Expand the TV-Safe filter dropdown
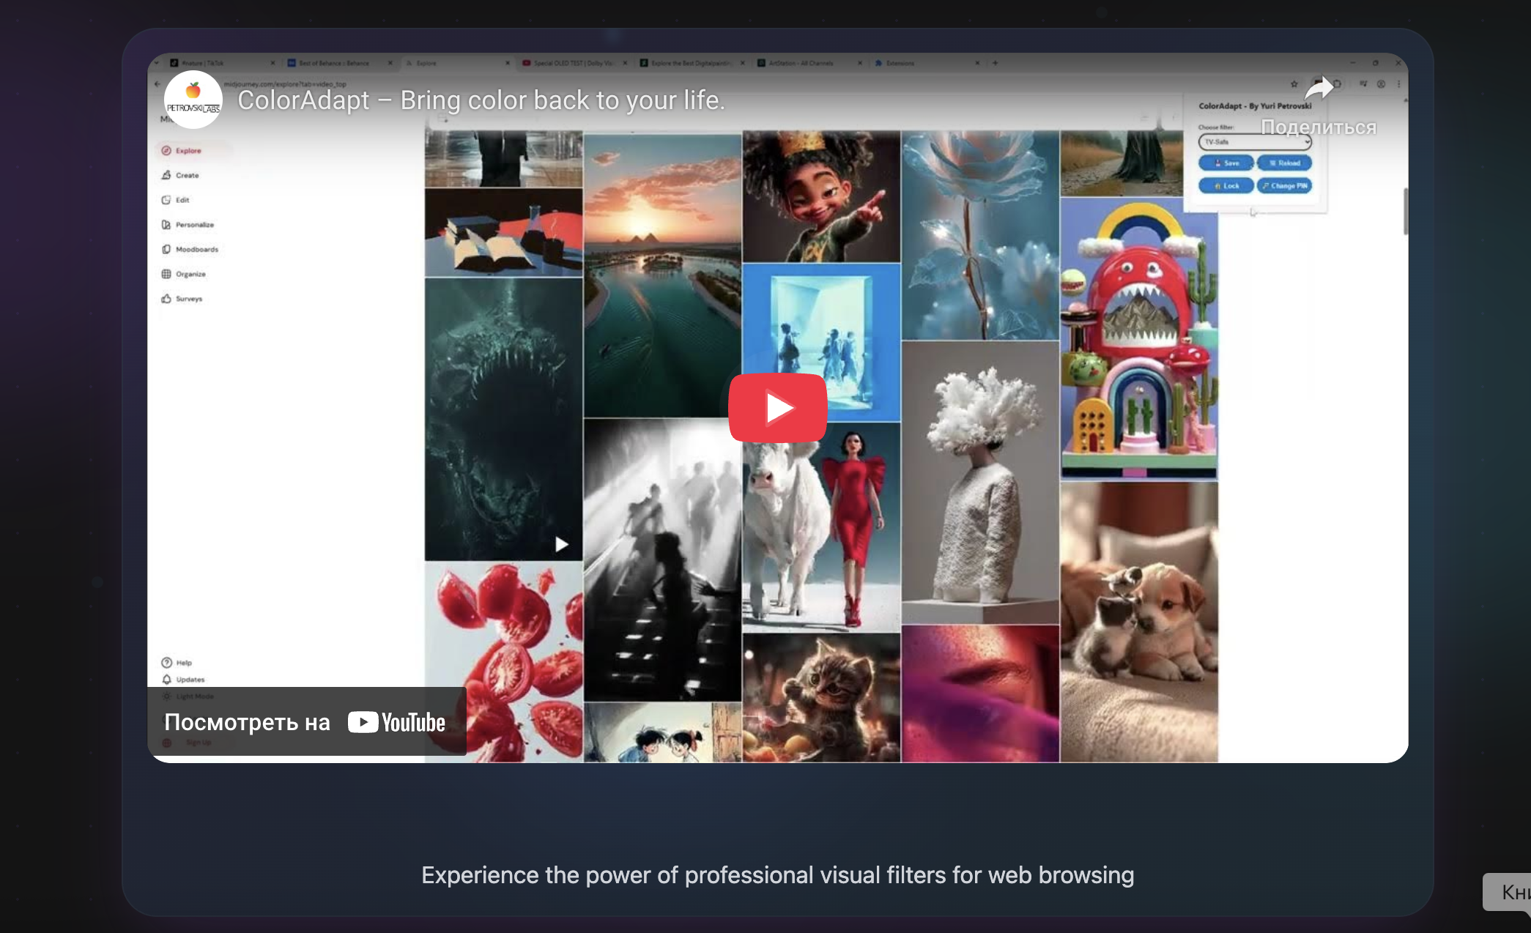Screen dimensions: 1531x933 [1254, 142]
